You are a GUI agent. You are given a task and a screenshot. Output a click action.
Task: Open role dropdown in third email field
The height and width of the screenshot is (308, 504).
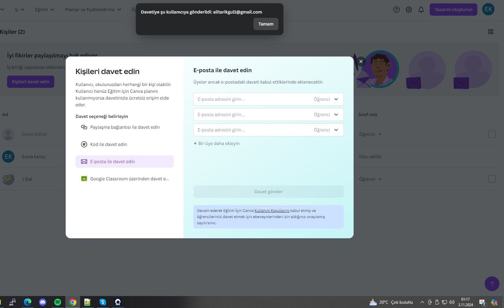[x=326, y=130]
